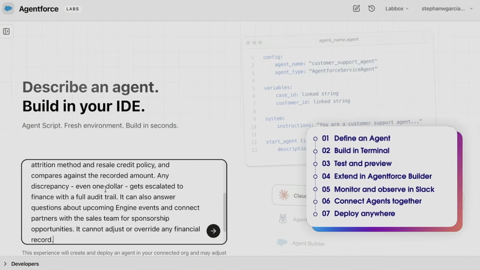Click the "config:" code line
This screenshot has width=480, height=270.
click(x=273, y=57)
